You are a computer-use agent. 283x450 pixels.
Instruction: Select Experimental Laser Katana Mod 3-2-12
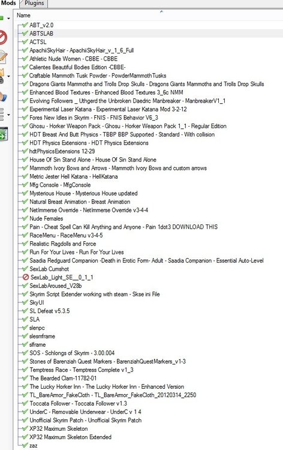(x=108, y=109)
